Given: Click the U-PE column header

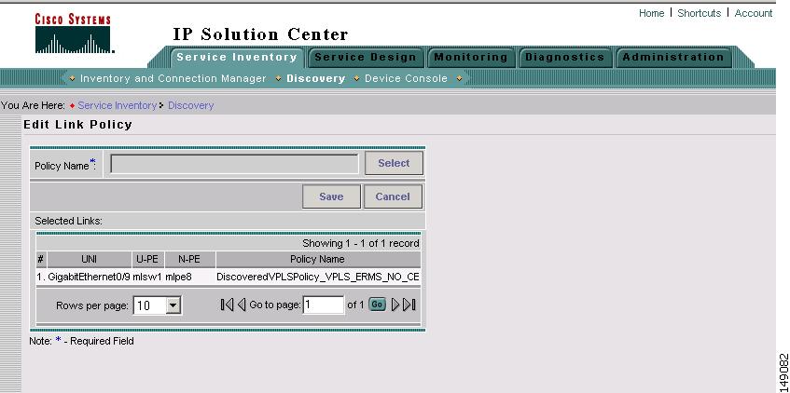Looking at the screenshot, I should tap(147, 259).
